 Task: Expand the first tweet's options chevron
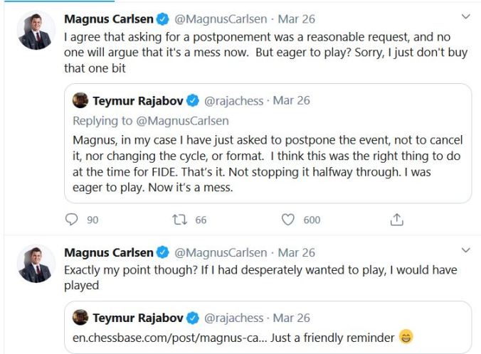coord(465,16)
